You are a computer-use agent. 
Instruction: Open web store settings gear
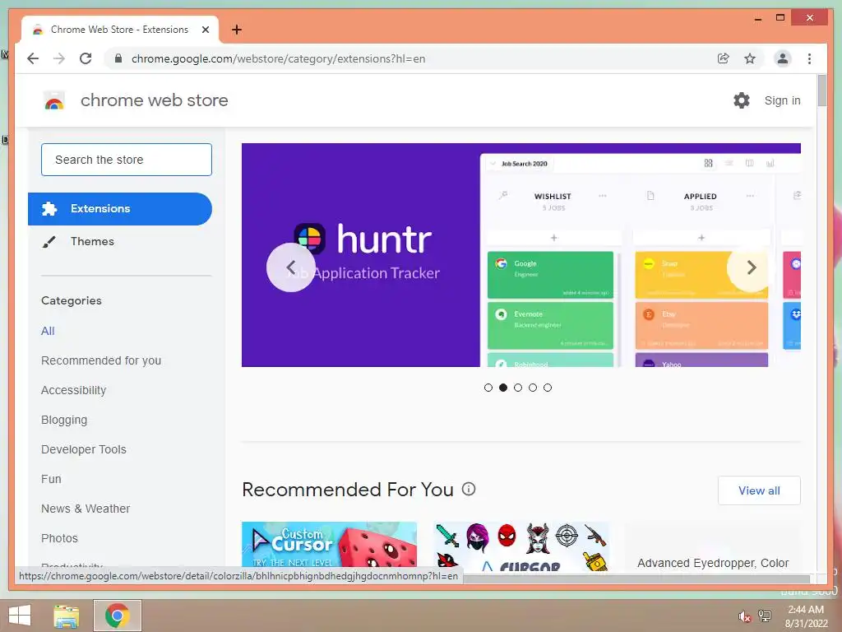742,100
